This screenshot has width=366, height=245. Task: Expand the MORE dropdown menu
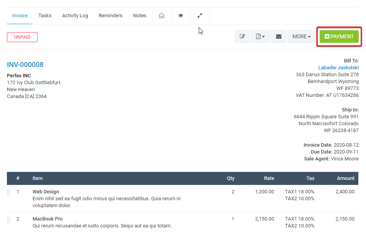(x=301, y=36)
